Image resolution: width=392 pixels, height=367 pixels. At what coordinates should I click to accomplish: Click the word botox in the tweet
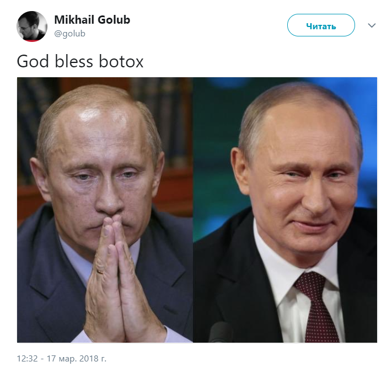pos(121,62)
